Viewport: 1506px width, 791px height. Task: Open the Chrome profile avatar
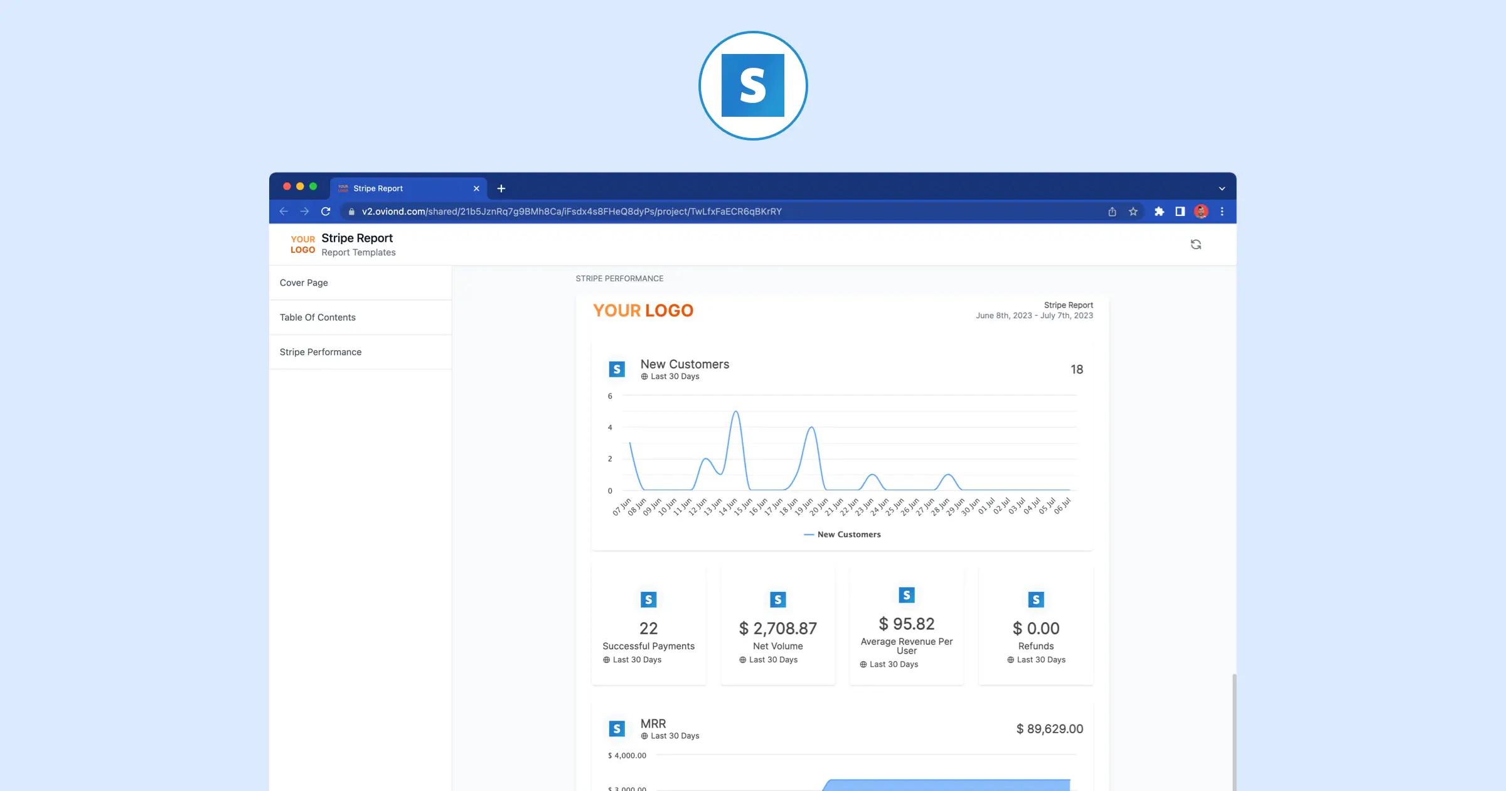pyautogui.click(x=1201, y=212)
